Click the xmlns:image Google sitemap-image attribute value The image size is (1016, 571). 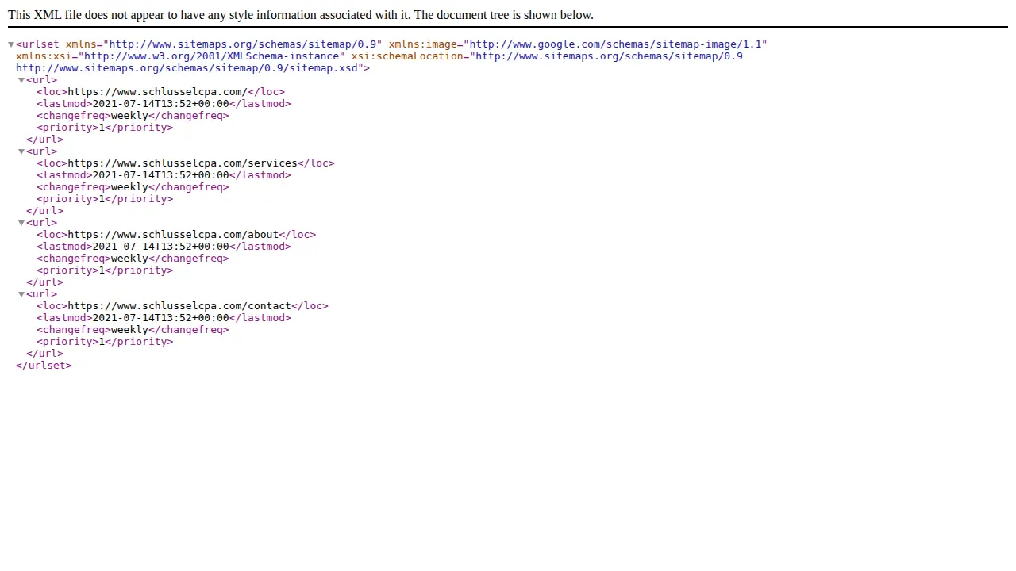point(615,44)
